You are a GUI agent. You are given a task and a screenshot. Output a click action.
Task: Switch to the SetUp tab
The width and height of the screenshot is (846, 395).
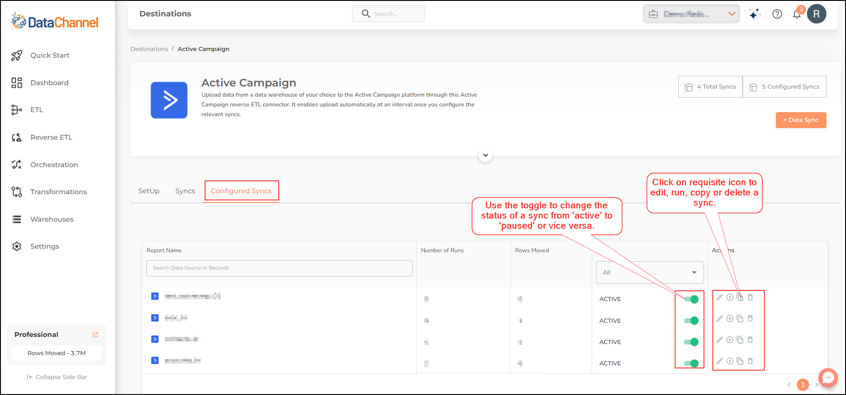149,191
